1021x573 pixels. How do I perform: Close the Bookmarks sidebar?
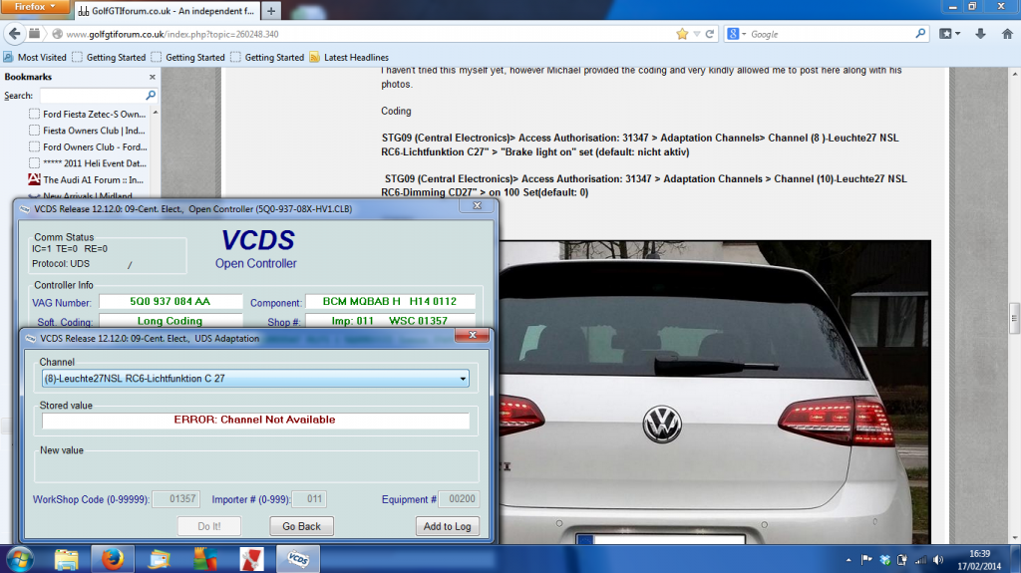coord(153,77)
